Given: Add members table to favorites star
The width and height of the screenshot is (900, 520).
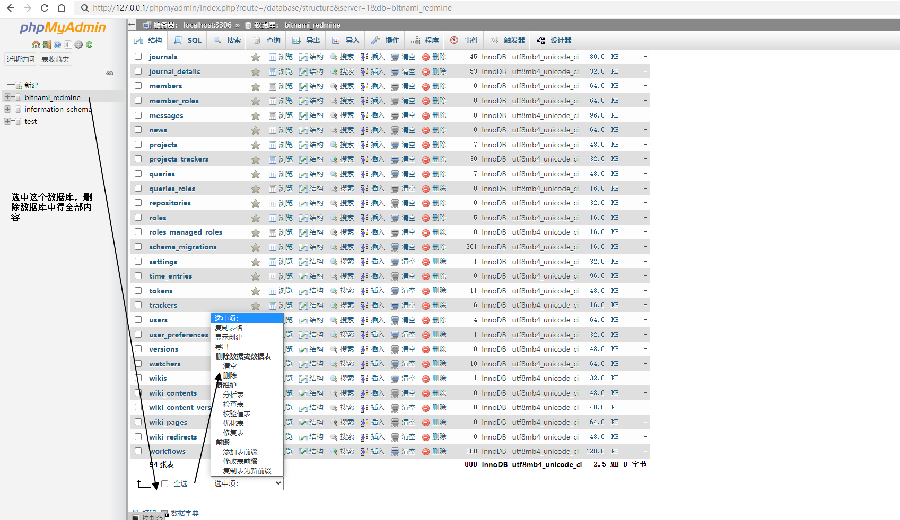Looking at the screenshot, I should tap(256, 86).
